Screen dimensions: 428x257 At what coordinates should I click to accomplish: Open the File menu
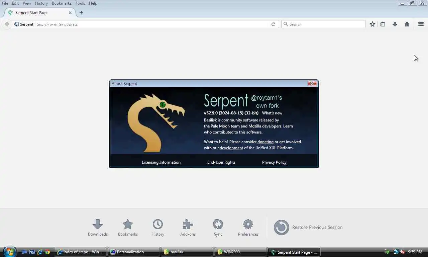5,3
